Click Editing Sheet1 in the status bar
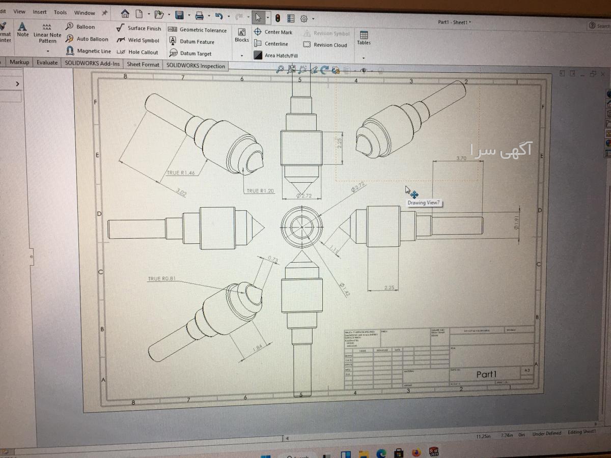 [582, 432]
